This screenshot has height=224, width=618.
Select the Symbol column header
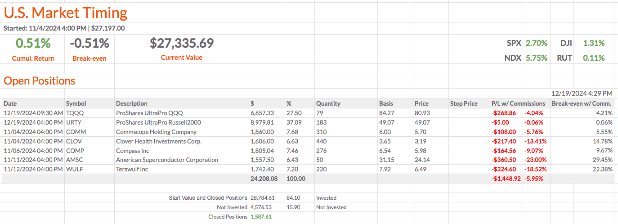click(x=76, y=103)
